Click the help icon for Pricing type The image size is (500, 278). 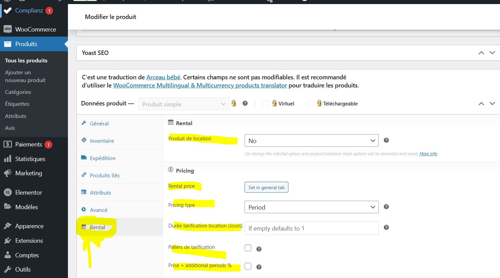coord(386,207)
